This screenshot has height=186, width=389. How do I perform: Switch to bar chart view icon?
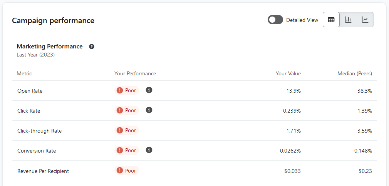pos(348,20)
